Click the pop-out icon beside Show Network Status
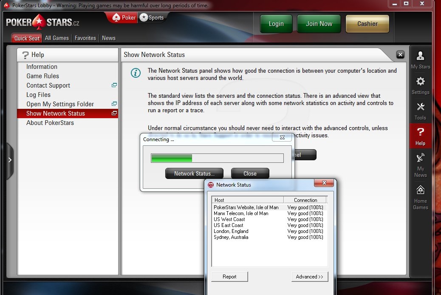Image resolution: width=441 pixels, height=295 pixels. click(x=114, y=113)
